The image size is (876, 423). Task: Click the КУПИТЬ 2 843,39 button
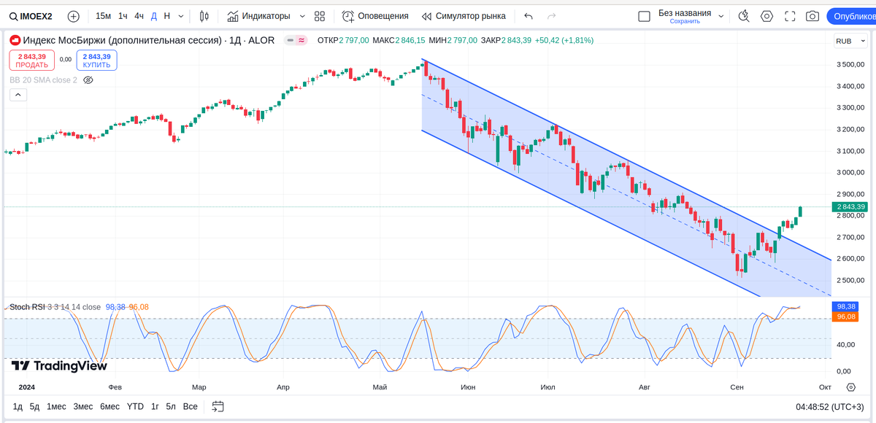(96, 61)
